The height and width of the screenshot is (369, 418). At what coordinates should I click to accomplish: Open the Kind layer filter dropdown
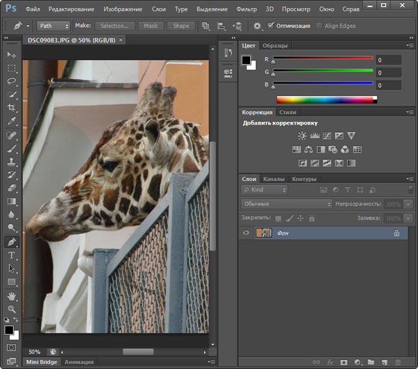[265, 189]
